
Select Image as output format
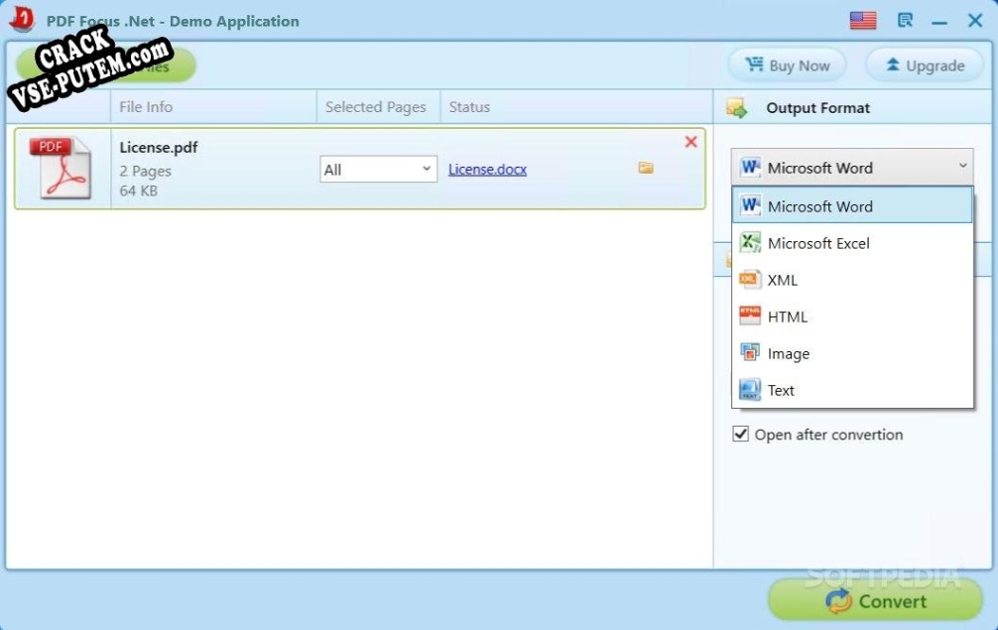coord(852,353)
